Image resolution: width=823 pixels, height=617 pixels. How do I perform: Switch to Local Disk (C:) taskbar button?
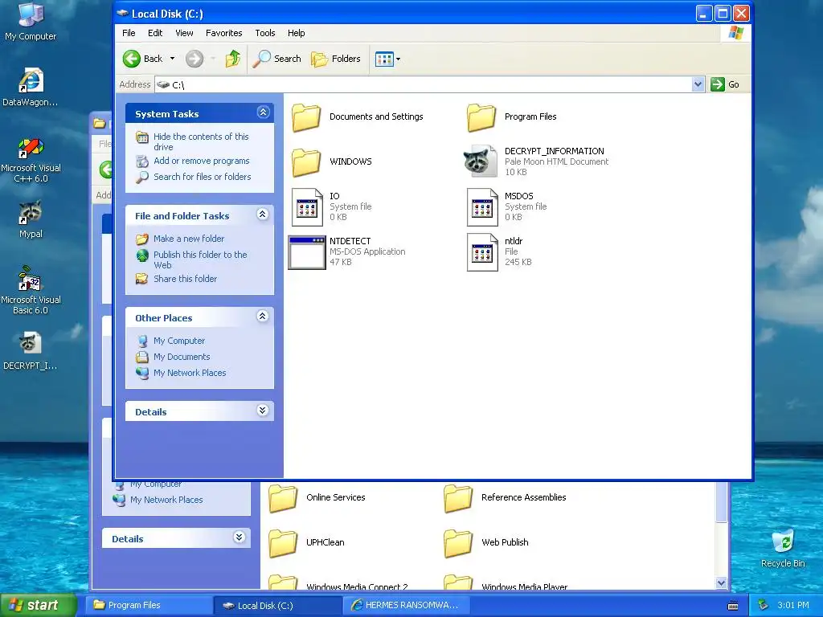click(277, 606)
